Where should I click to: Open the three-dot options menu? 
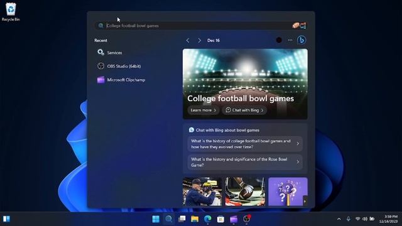click(290, 40)
